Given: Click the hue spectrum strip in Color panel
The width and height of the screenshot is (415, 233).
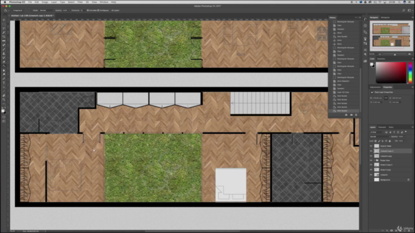Looking at the screenshot, I should tap(410, 73).
